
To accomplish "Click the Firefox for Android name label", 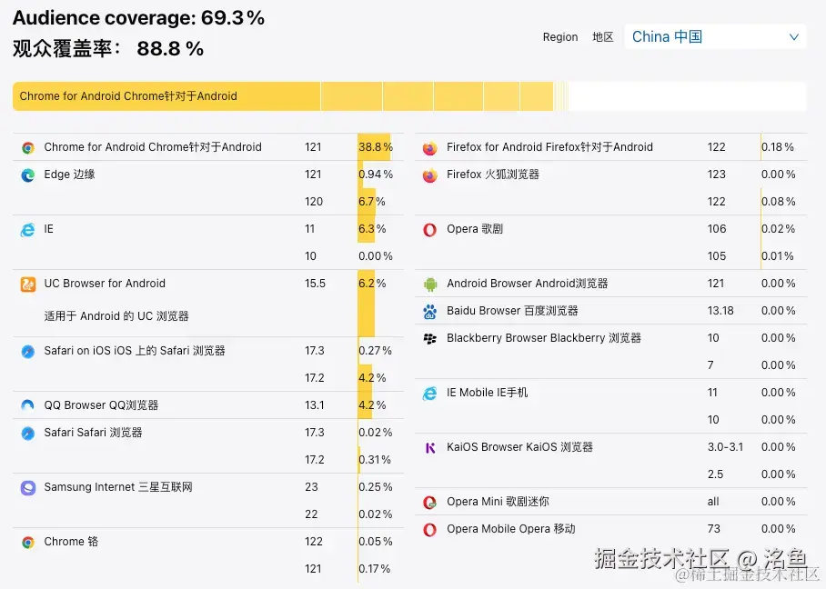I will (x=549, y=147).
